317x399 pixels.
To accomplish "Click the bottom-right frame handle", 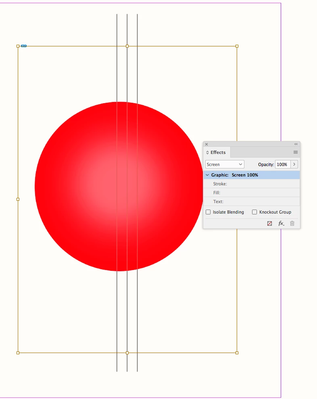I will [237, 353].
